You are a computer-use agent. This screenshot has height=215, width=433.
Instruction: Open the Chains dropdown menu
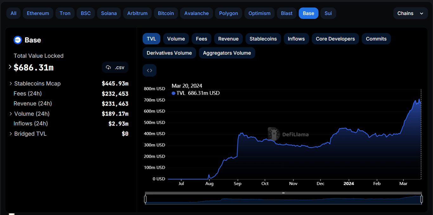[x=410, y=13]
